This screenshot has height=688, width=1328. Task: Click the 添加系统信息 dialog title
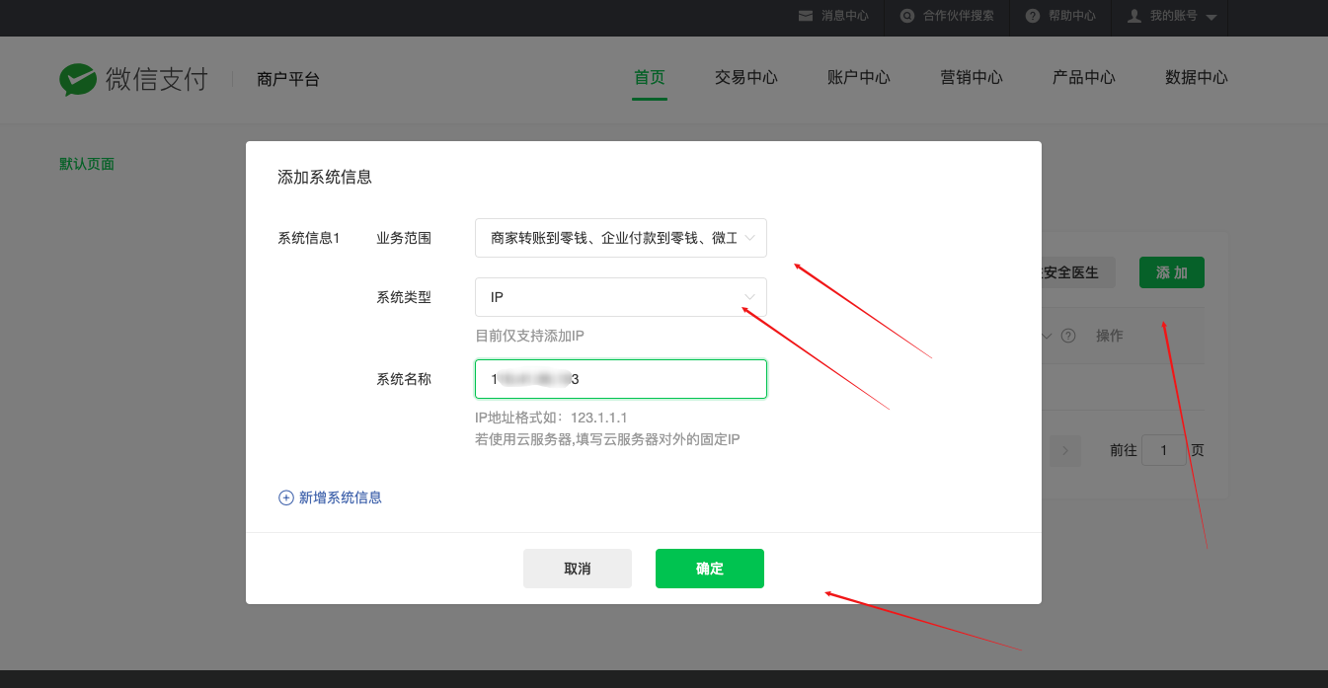click(325, 178)
